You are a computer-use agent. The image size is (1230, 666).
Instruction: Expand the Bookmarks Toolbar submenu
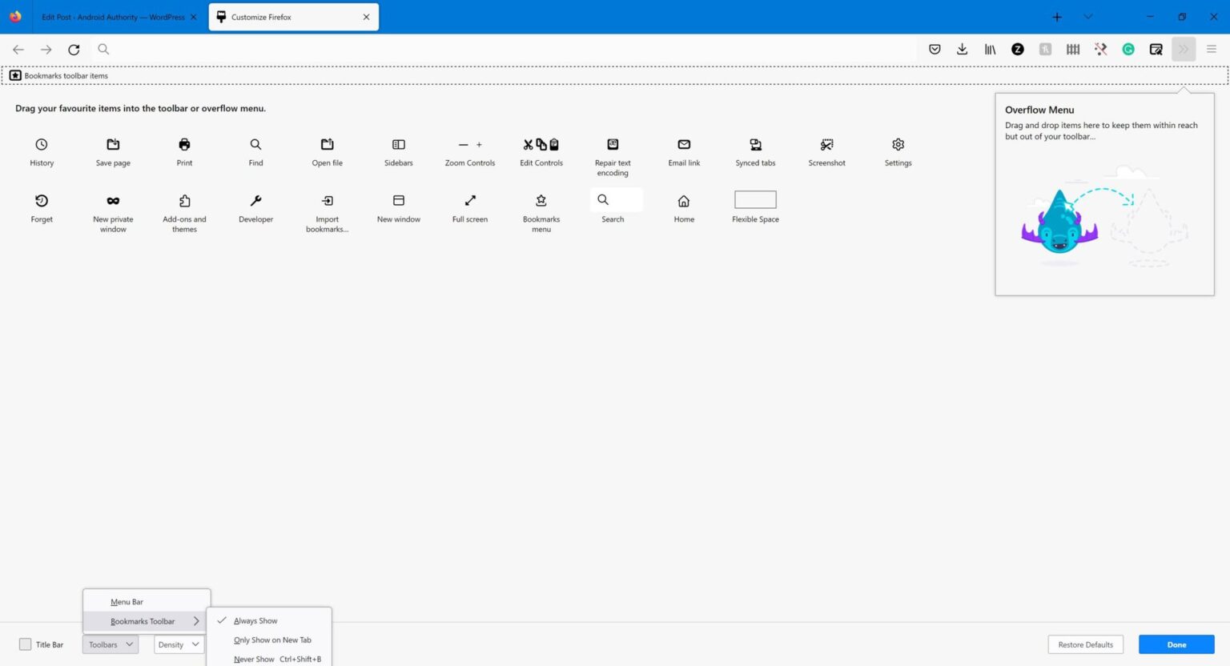[x=143, y=620]
